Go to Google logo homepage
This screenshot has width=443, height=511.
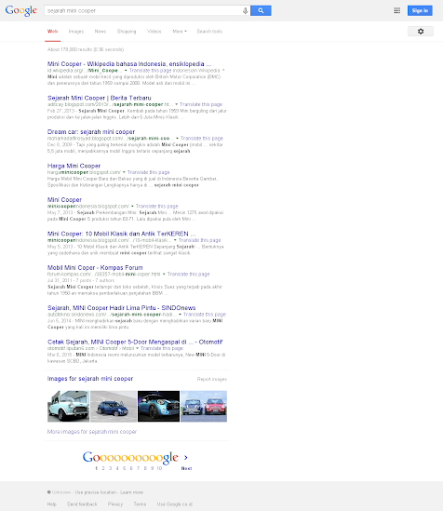(x=21, y=11)
